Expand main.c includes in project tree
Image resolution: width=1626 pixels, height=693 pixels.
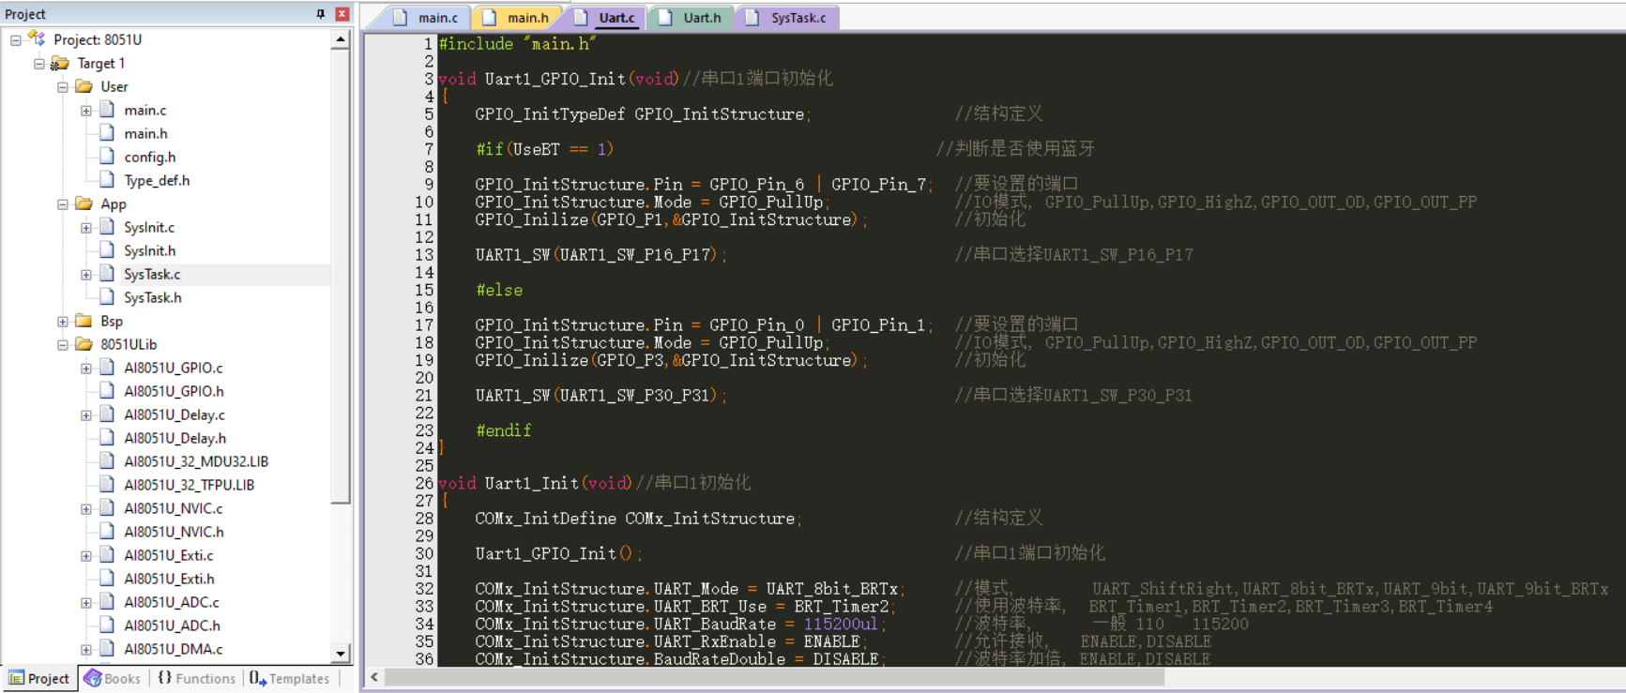tap(86, 111)
